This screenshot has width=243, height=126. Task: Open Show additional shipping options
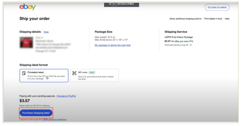pos(185,19)
